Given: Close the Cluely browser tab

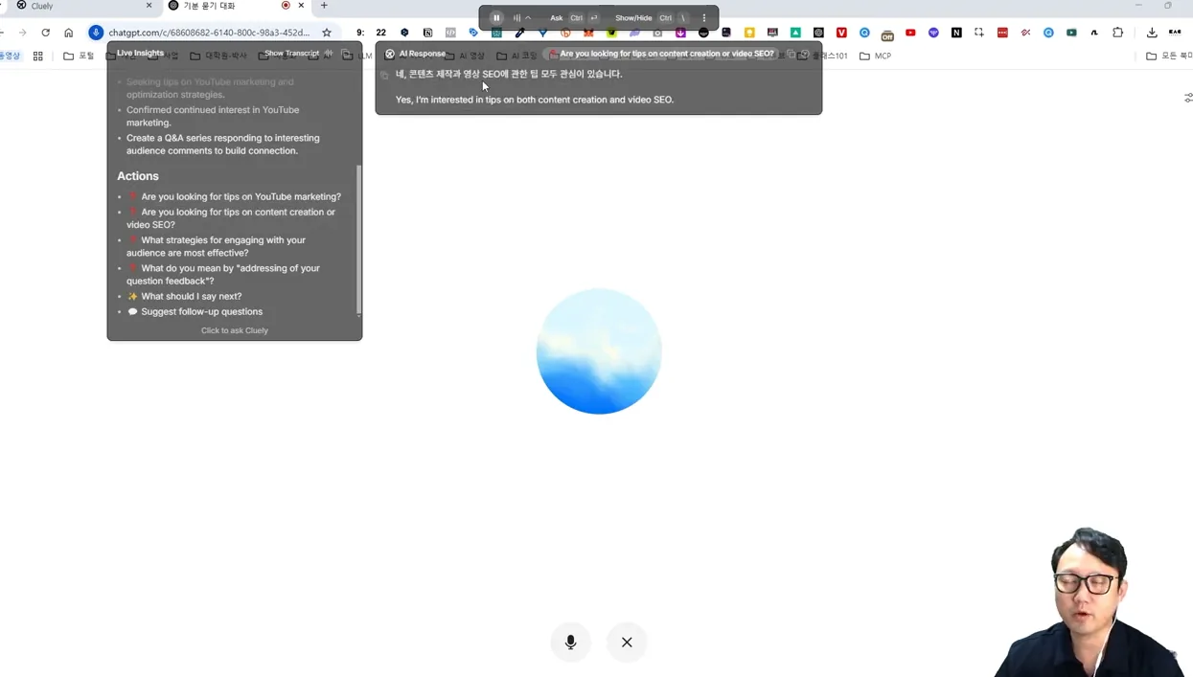Looking at the screenshot, I should click(x=149, y=6).
